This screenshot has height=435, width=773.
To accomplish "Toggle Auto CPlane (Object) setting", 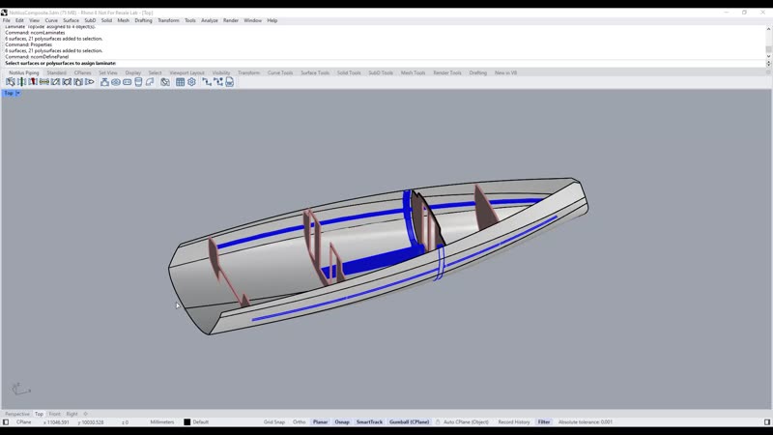I will pyautogui.click(x=466, y=422).
